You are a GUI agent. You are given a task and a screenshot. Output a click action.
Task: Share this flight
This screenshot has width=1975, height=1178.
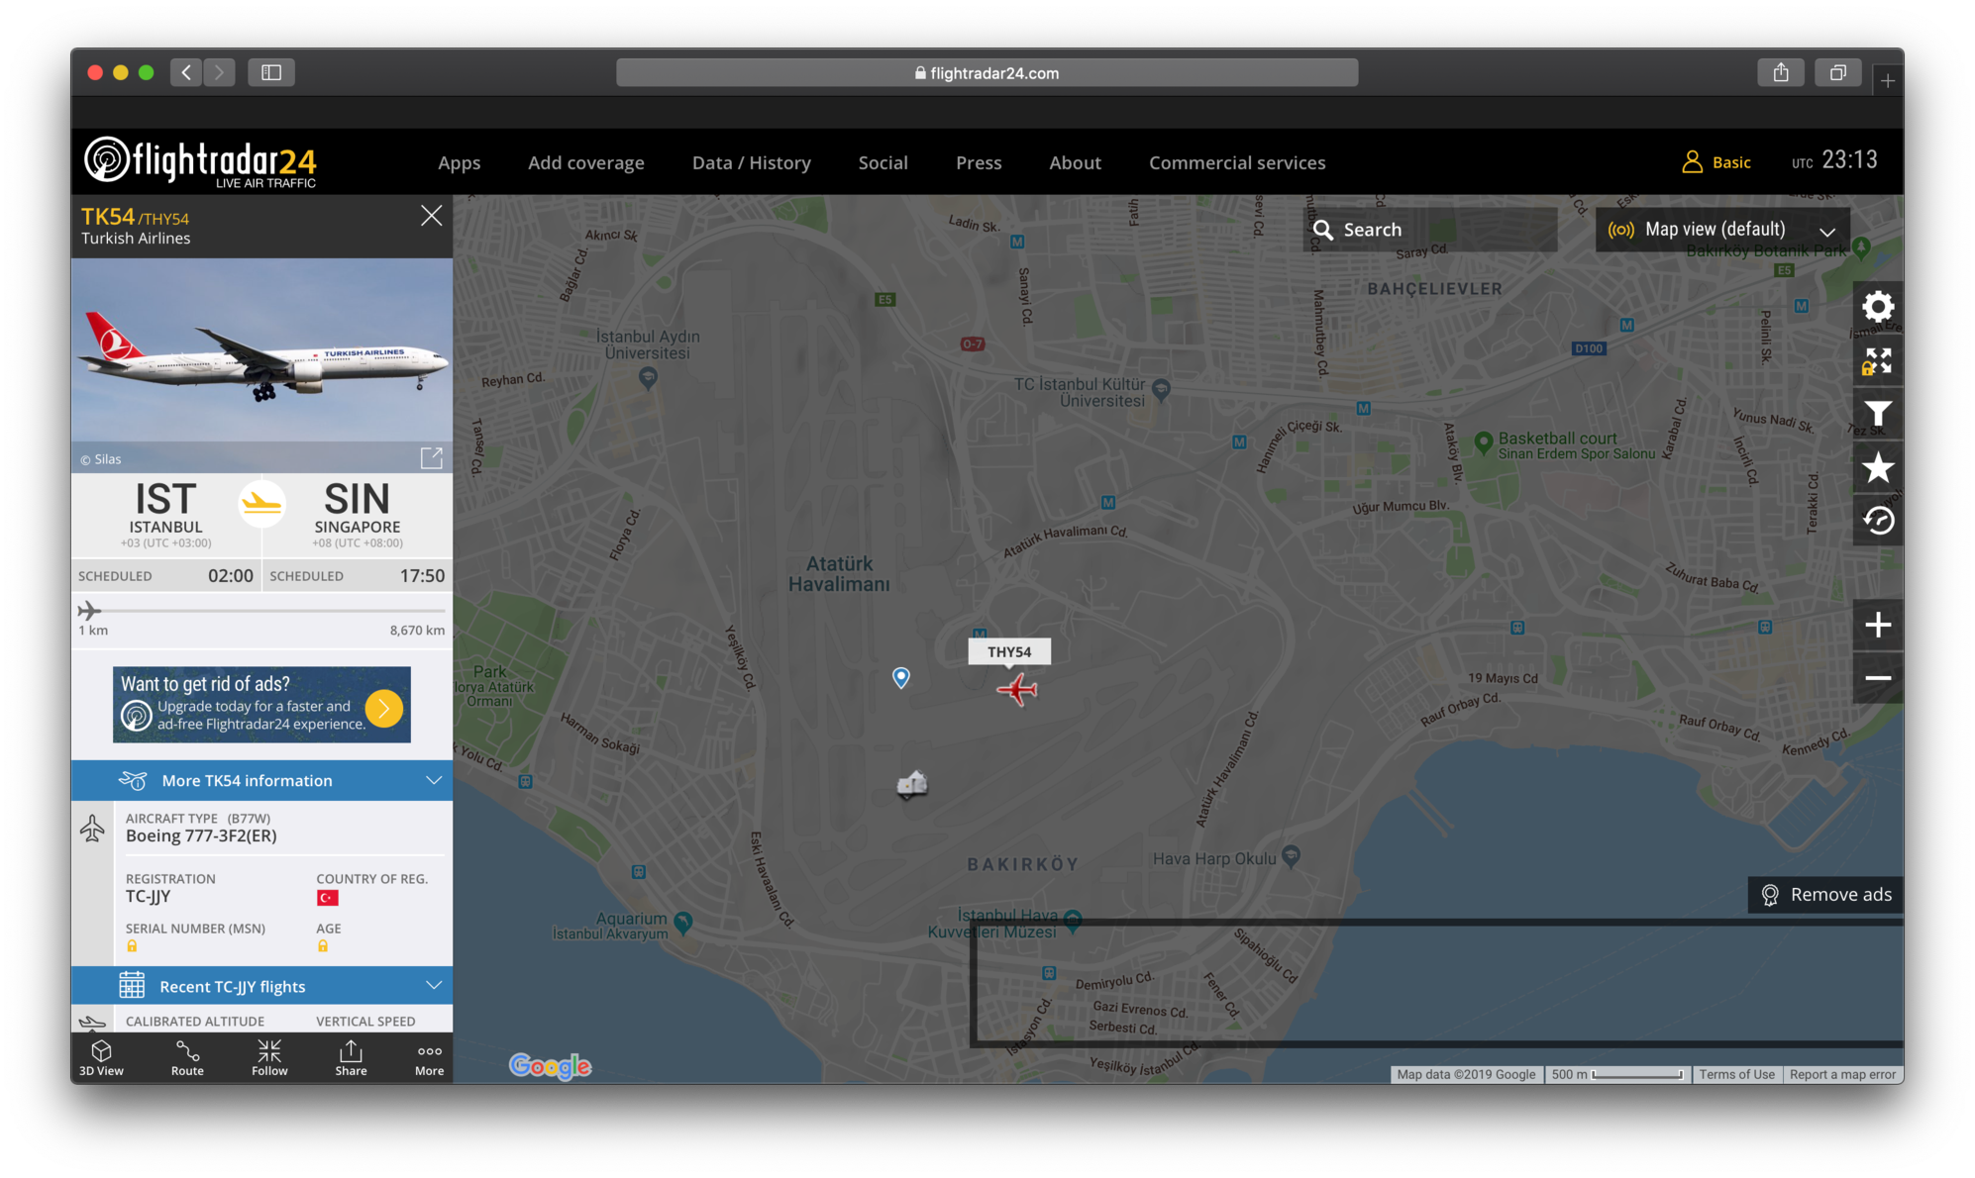click(351, 1057)
